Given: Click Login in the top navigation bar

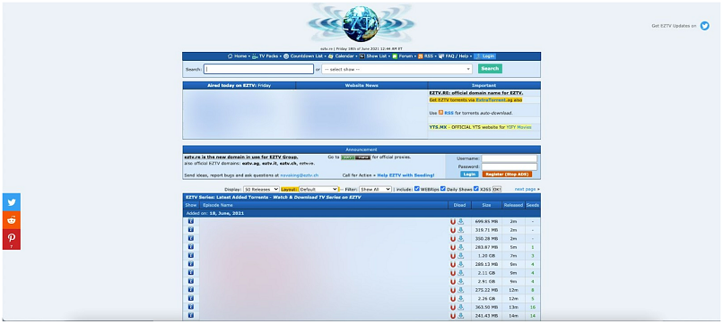Looking at the screenshot, I should [485, 56].
